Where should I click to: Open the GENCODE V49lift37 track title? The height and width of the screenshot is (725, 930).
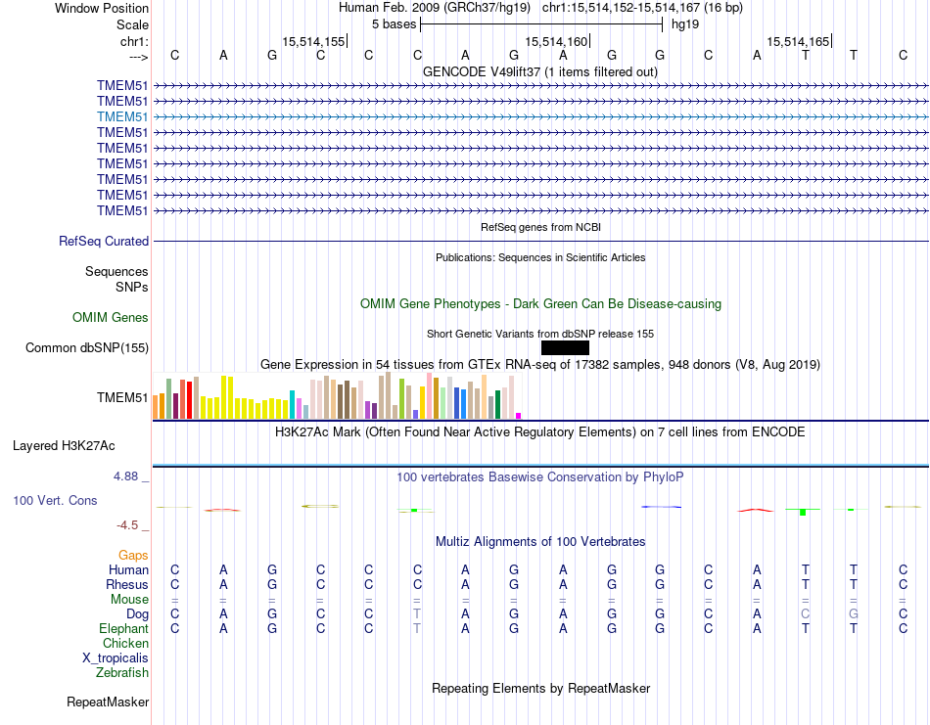click(539, 71)
